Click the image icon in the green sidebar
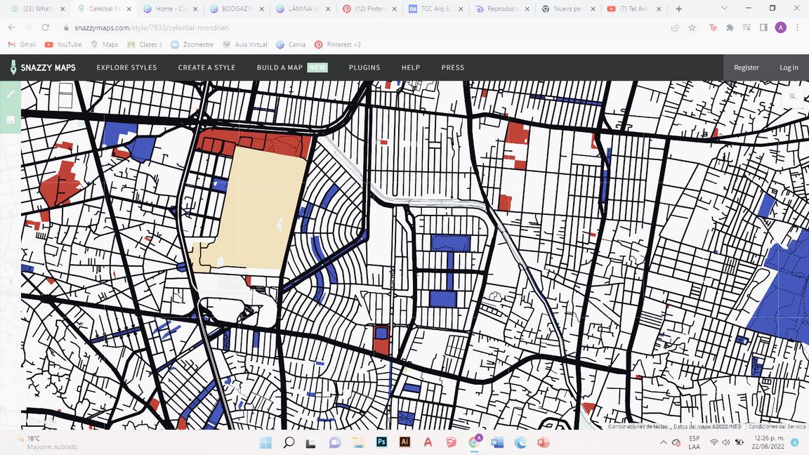The width and height of the screenshot is (809, 455). click(x=11, y=120)
